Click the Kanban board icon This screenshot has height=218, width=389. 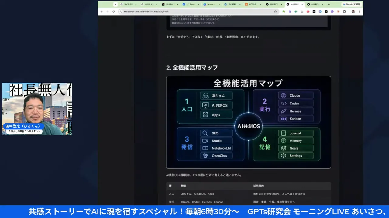(x=284, y=119)
